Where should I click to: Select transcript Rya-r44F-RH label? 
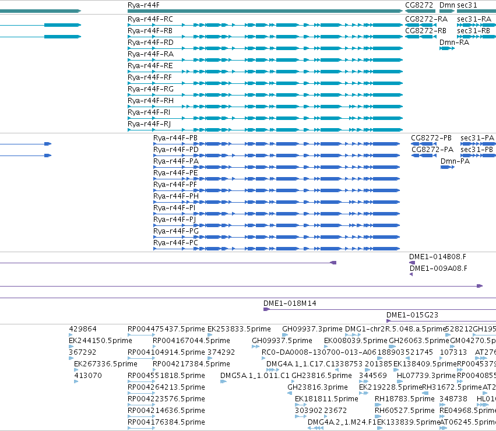(x=150, y=101)
